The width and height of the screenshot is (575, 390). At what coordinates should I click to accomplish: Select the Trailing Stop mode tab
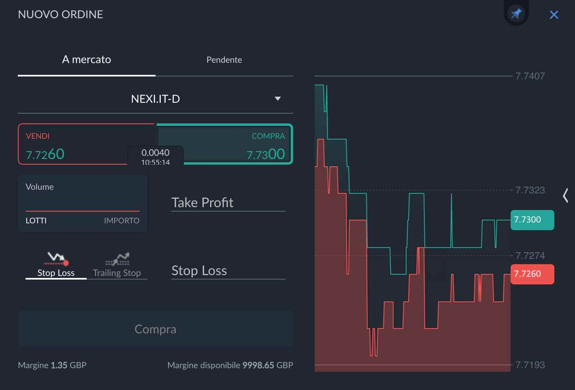click(117, 273)
